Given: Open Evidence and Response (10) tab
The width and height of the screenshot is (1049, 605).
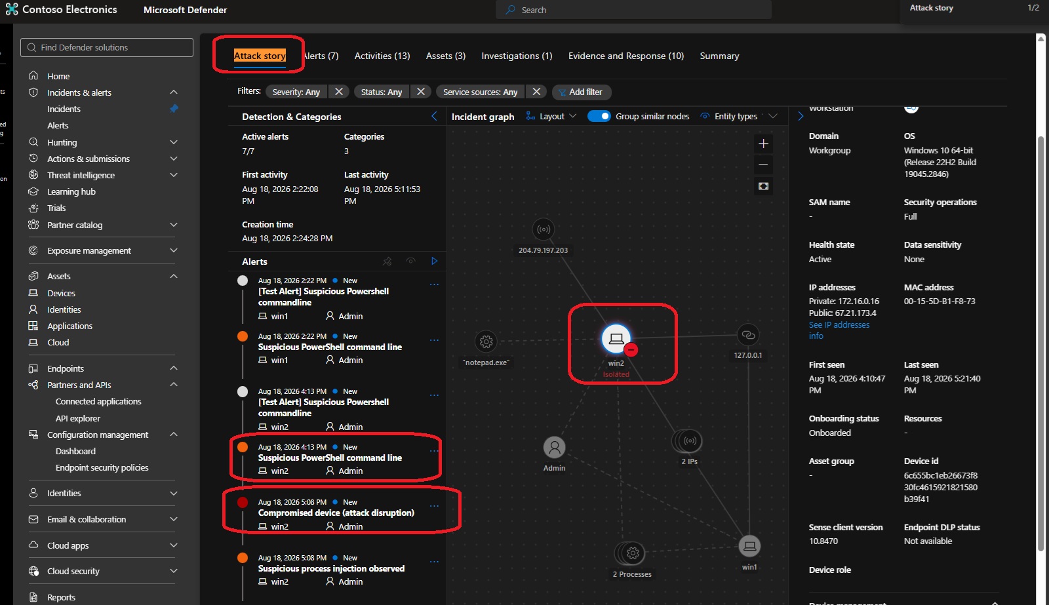Looking at the screenshot, I should coord(626,56).
